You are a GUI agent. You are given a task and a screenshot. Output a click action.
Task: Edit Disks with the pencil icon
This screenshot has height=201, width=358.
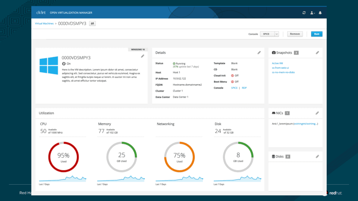point(317,157)
